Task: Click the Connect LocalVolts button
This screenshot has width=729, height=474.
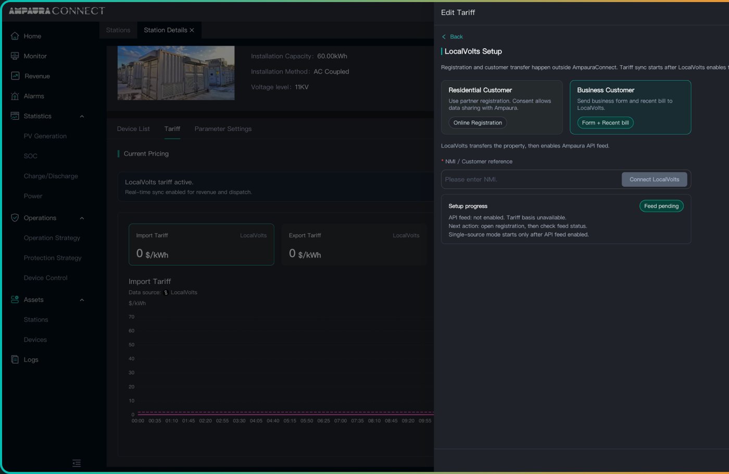Action: click(x=655, y=179)
